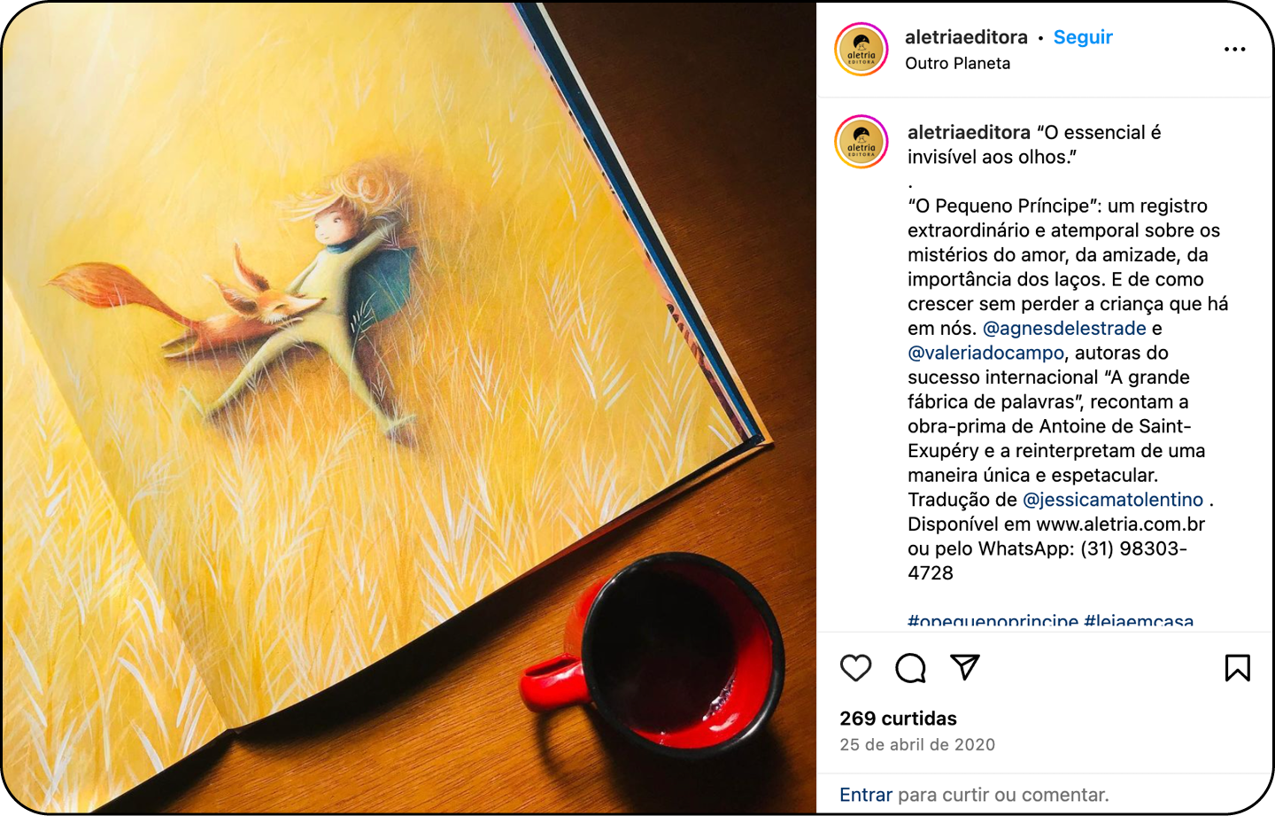Share post with paper plane icon
The height and width of the screenshot is (816, 1275).
coord(964,667)
